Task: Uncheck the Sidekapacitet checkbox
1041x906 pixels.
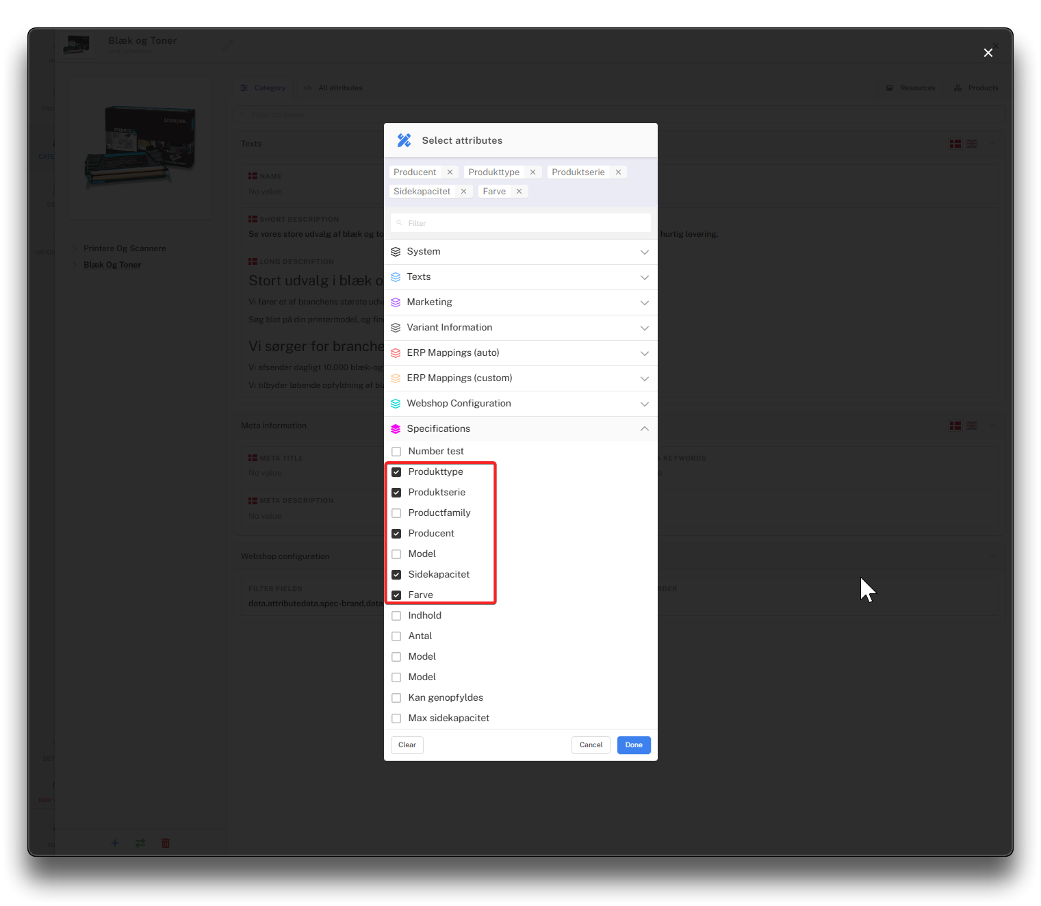Action: 396,575
